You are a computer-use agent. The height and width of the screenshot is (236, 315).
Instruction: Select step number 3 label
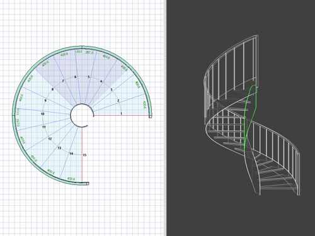[112, 89]
